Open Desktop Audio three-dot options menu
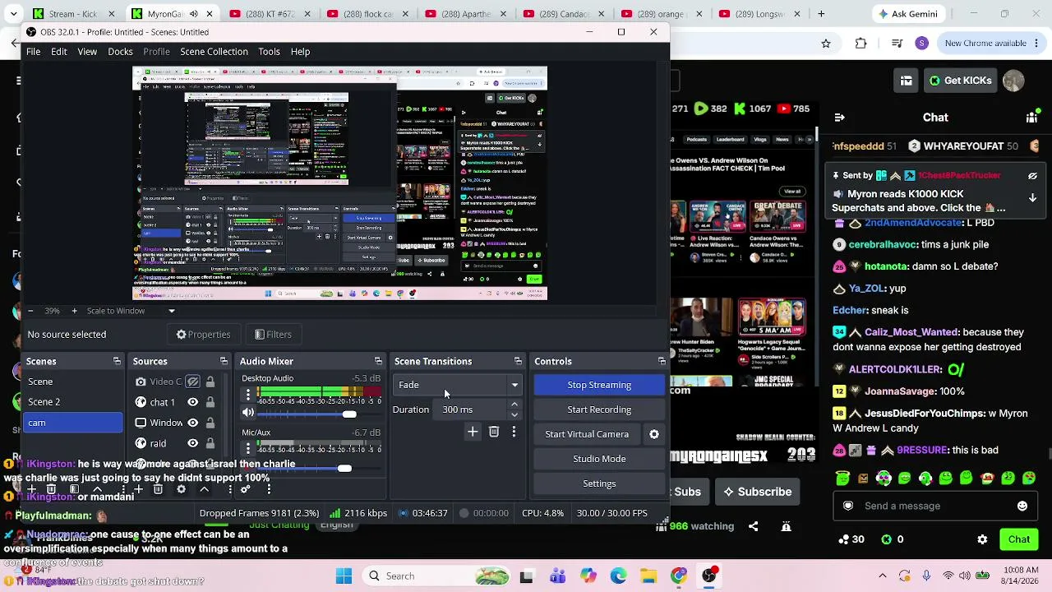 click(248, 395)
